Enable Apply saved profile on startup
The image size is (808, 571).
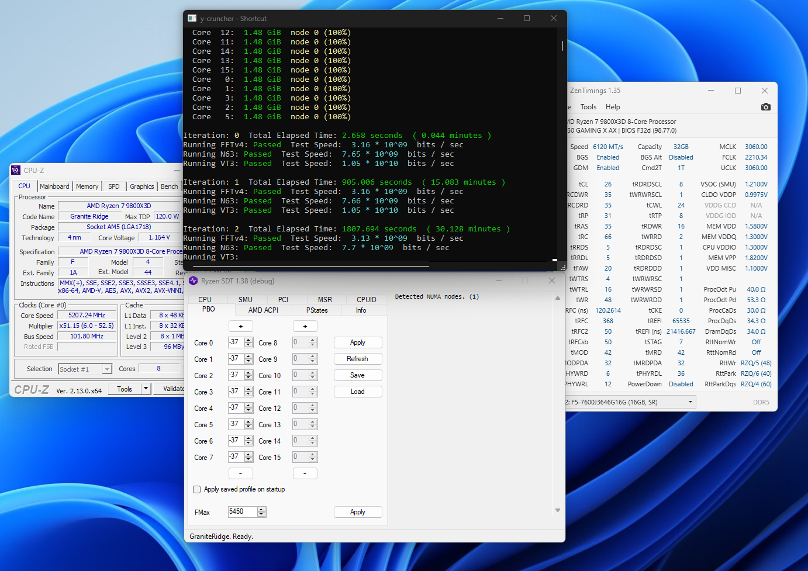coord(197,490)
